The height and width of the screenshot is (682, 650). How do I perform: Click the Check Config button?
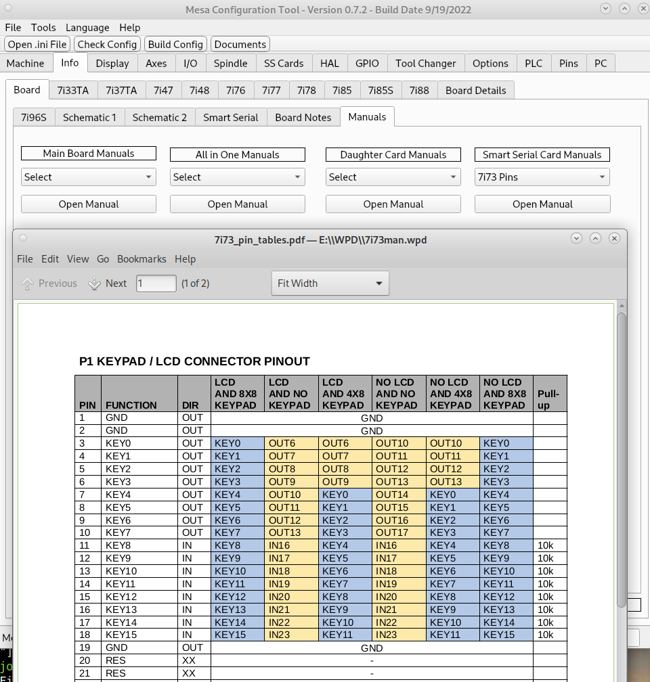(107, 45)
